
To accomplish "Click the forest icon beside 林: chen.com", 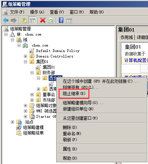I will pos(12,34).
